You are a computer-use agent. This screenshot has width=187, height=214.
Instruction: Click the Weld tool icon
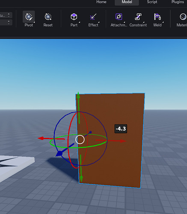point(157,17)
